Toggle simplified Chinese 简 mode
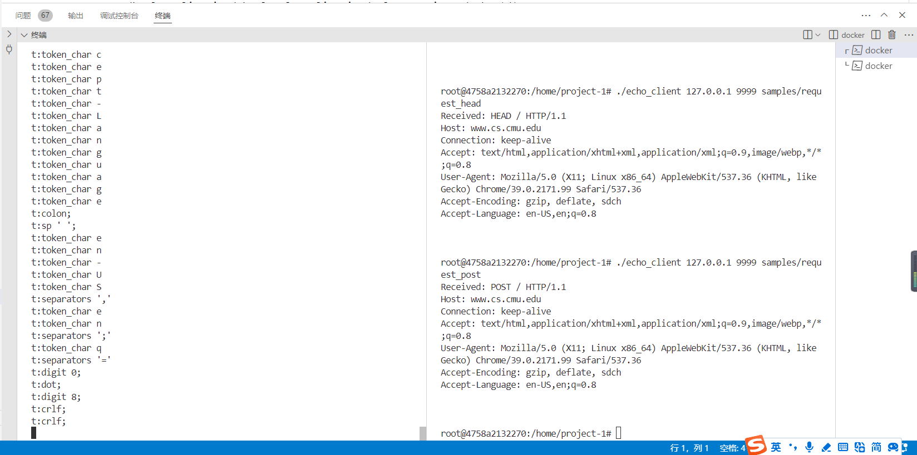Screen dimensions: 917x455 tap(876, 447)
